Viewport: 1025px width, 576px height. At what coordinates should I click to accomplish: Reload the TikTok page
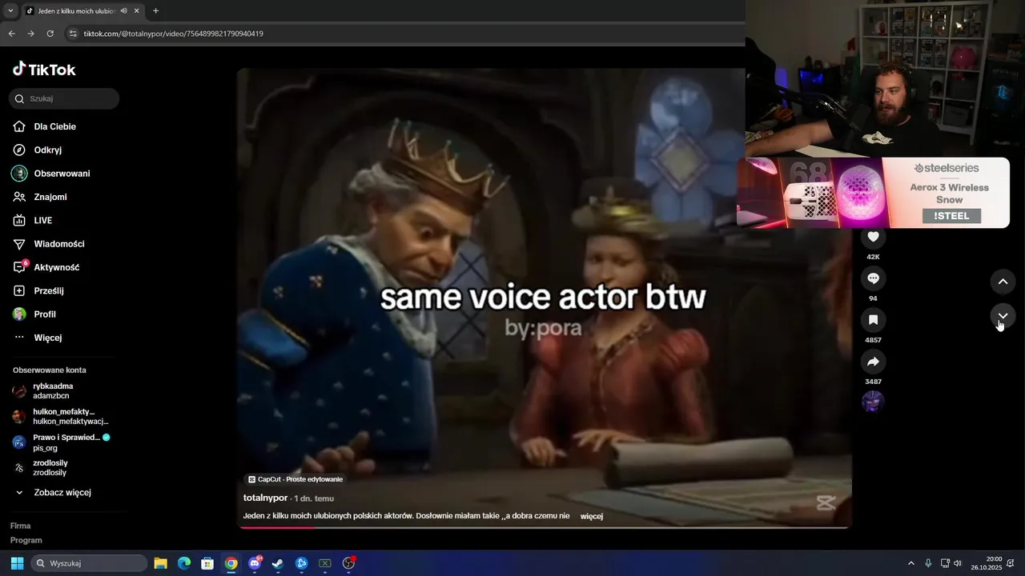[x=50, y=34]
